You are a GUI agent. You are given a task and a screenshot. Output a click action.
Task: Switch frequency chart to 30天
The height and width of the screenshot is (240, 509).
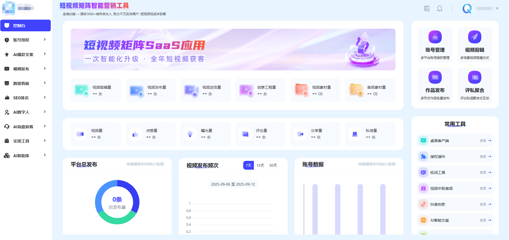click(x=273, y=165)
